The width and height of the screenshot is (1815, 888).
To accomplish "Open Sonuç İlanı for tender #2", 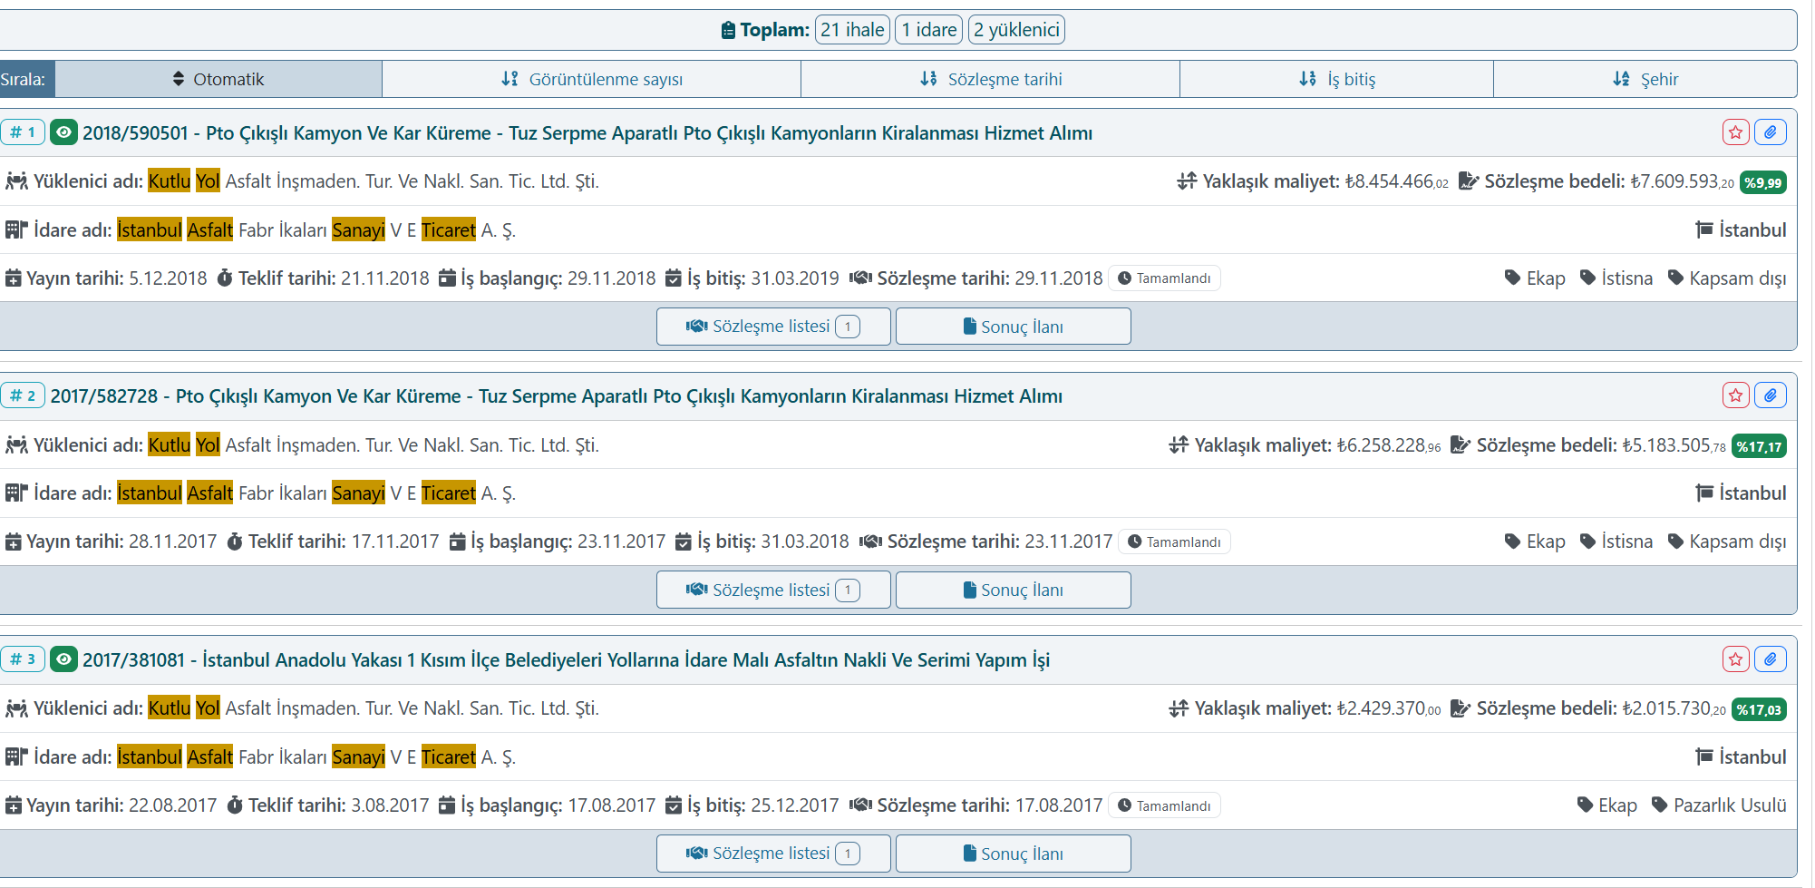I will [1013, 590].
